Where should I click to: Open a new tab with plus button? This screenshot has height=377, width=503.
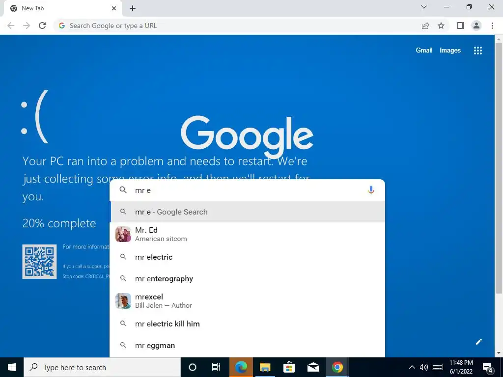(x=133, y=8)
